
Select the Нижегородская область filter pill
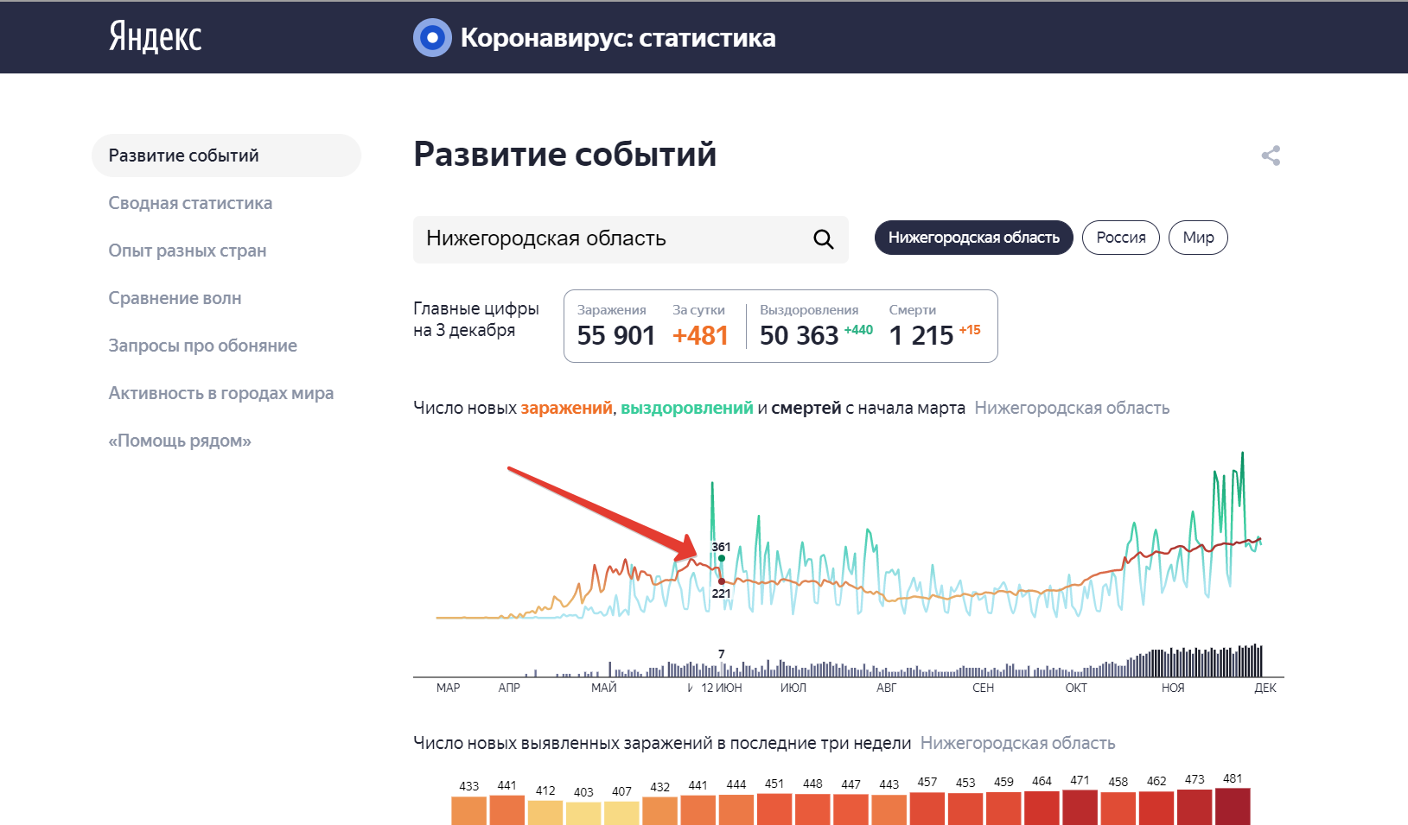point(973,238)
